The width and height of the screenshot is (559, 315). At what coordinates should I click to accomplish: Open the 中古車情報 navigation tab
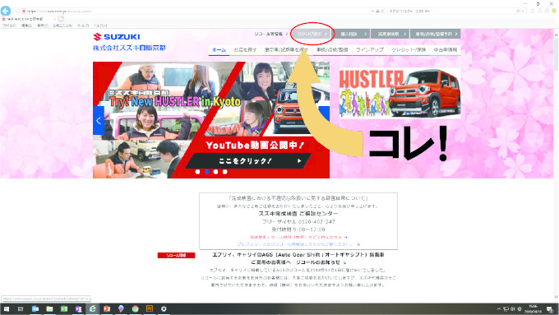pos(445,49)
